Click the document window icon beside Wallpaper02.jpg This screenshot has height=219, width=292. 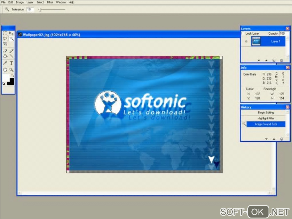tap(20, 35)
